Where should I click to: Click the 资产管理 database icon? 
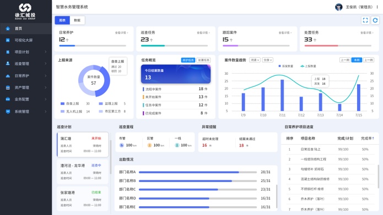(x=8, y=87)
